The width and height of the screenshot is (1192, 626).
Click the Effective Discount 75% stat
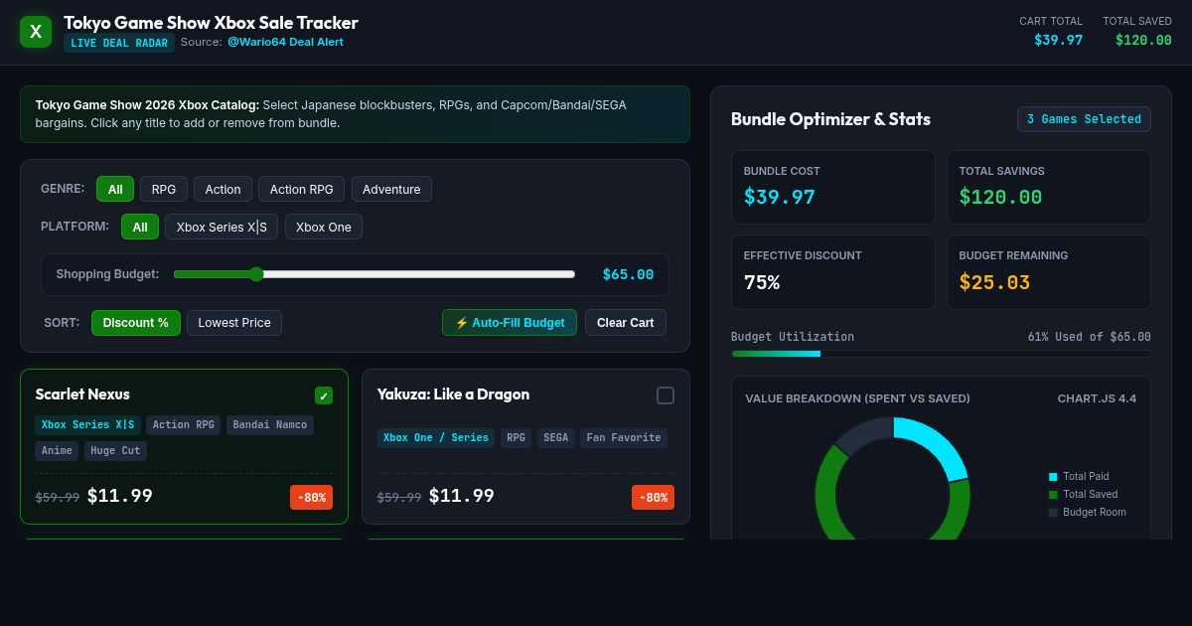point(833,272)
